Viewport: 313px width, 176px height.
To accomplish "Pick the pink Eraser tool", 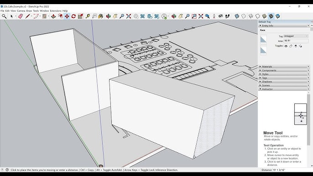I will click(x=21, y=16).
